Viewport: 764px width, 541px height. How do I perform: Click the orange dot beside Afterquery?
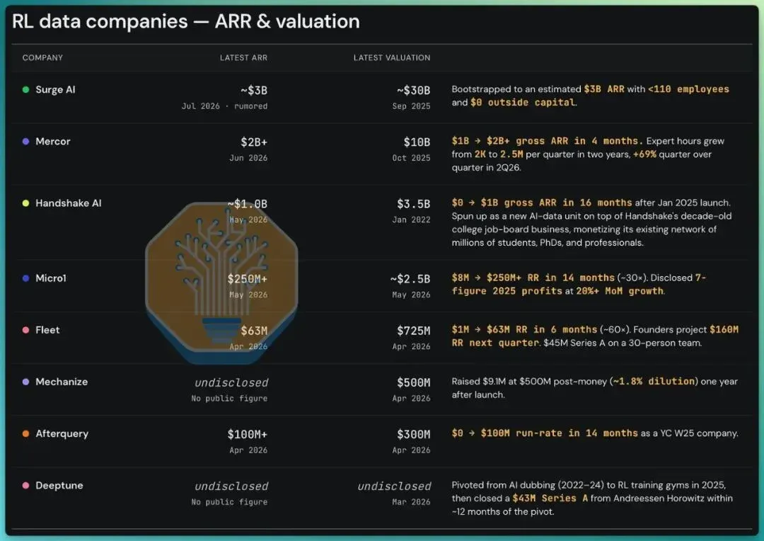pos(26,433)
